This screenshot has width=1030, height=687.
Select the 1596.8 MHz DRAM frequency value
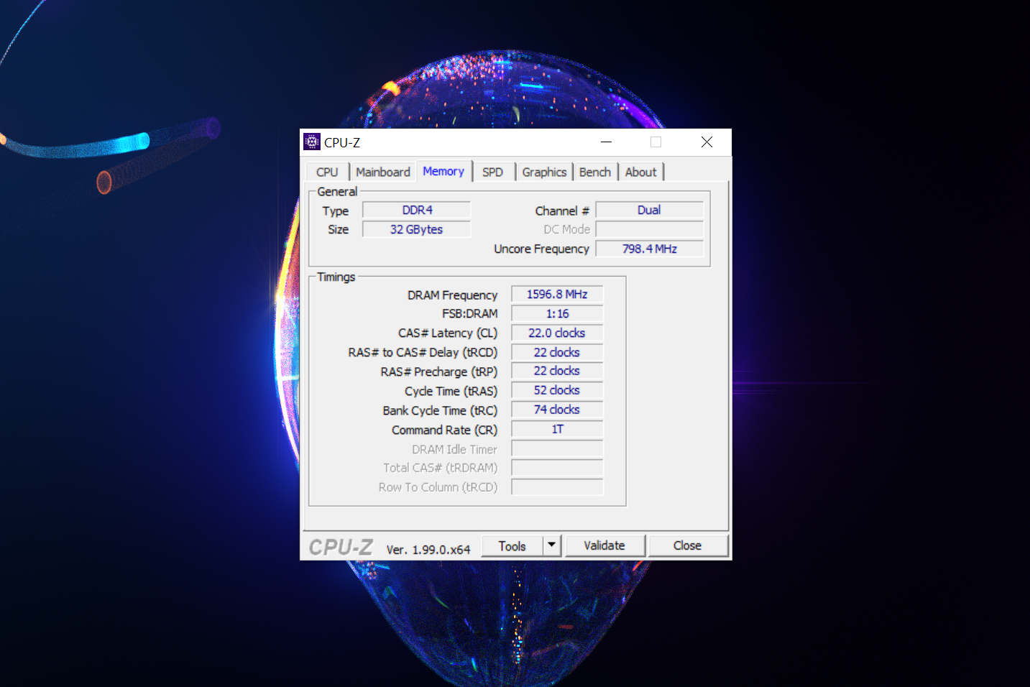tap(557, 294)
